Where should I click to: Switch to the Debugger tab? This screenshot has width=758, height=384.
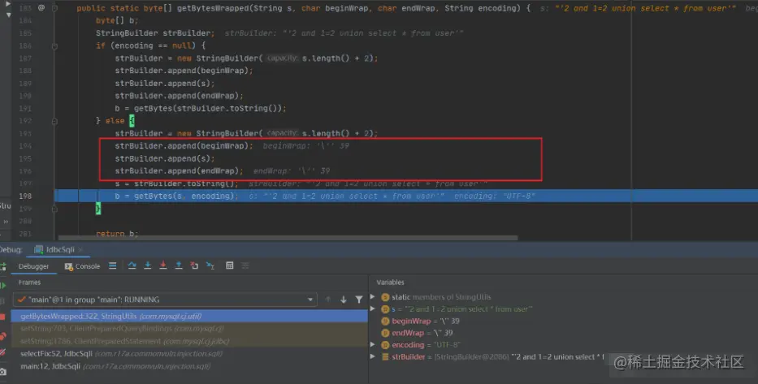tap(33, 266)
